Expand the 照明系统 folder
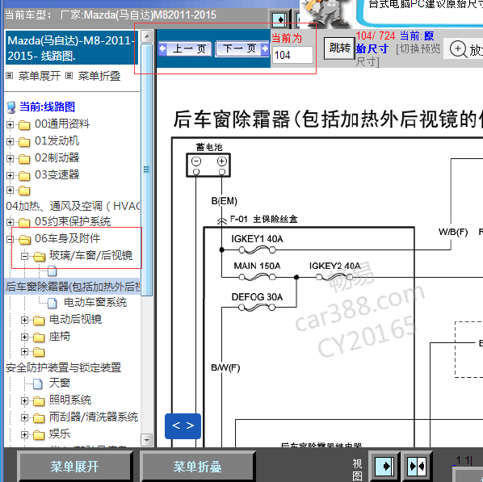 click(x=25, y=400)
